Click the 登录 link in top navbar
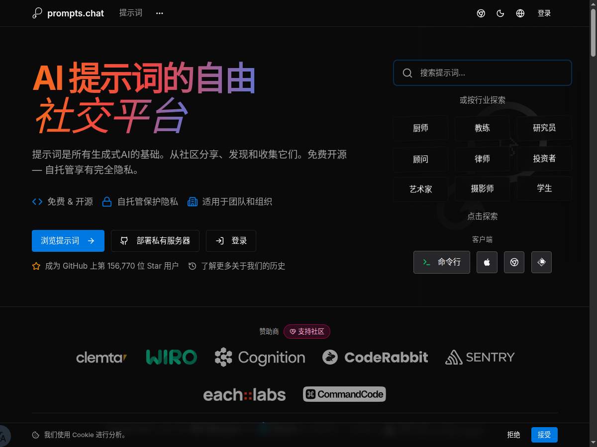597x447 pixels. click(x=544, y=13)
